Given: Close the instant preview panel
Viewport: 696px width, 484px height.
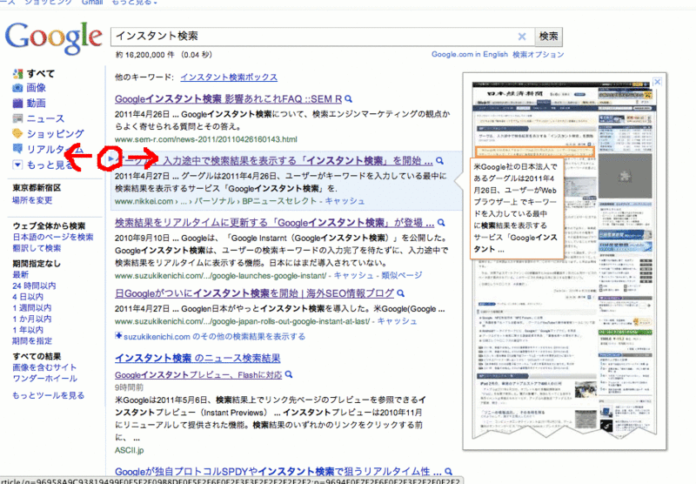Looking at the screenshot, I should (658, 82).
